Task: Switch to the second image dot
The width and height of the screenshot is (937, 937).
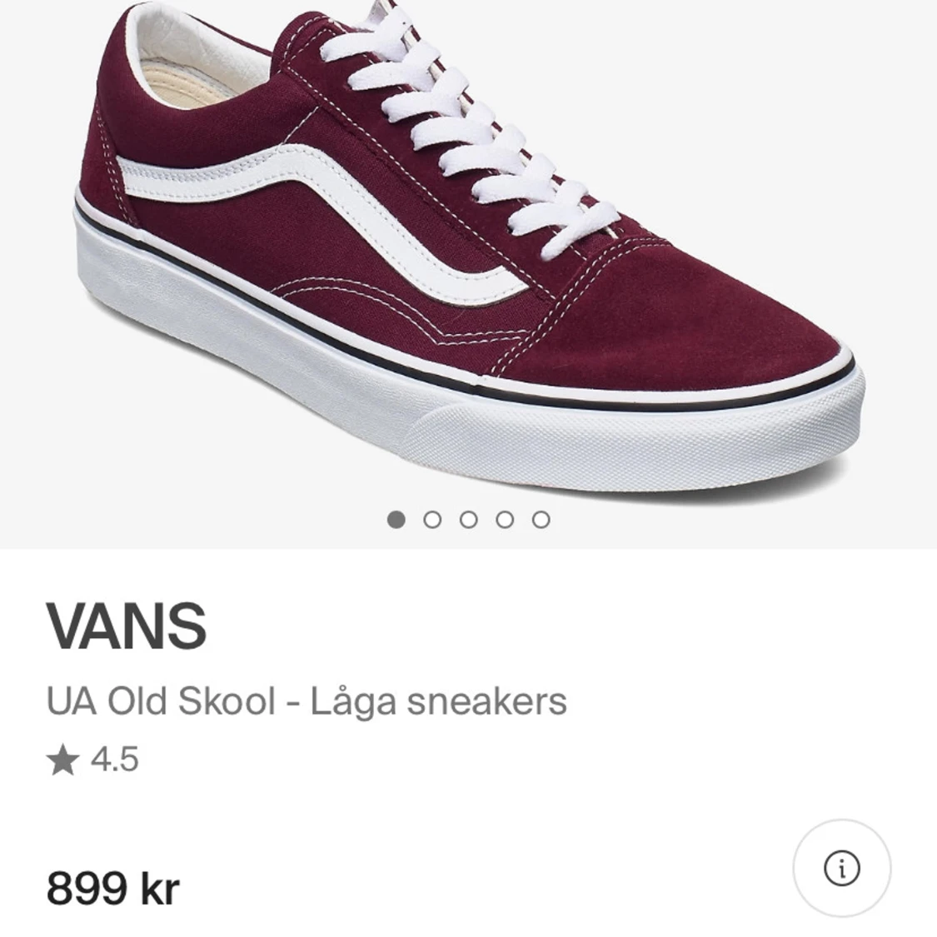Action: tap(432, 520)
